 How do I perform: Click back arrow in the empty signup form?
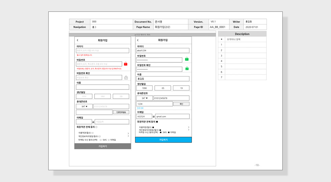tap(77, 40)
